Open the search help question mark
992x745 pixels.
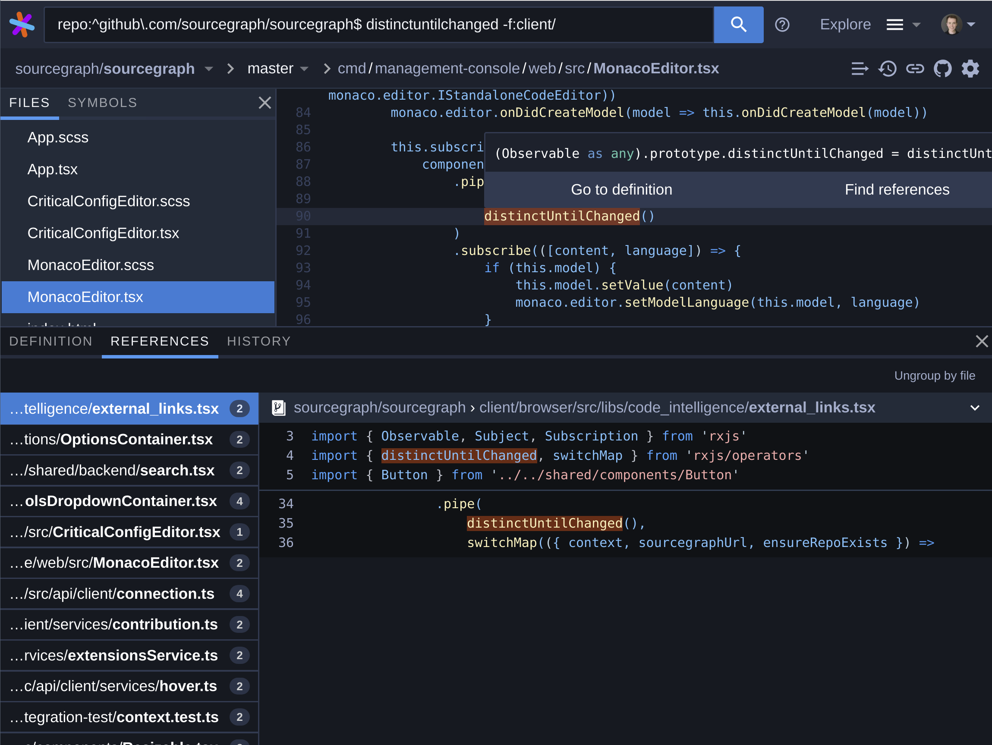(x=782, y=25)
